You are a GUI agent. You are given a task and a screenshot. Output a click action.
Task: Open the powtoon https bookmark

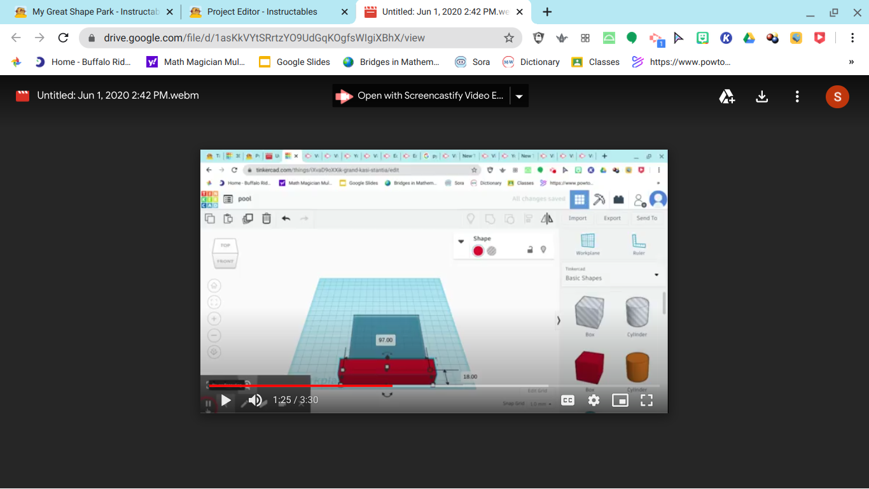click(x=681, y=62)
